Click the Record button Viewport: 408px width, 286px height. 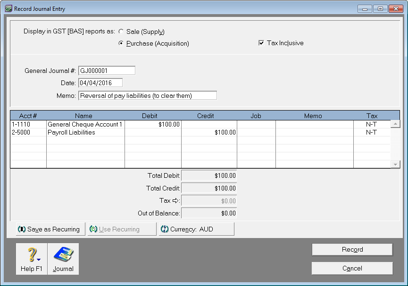(352, 249)
